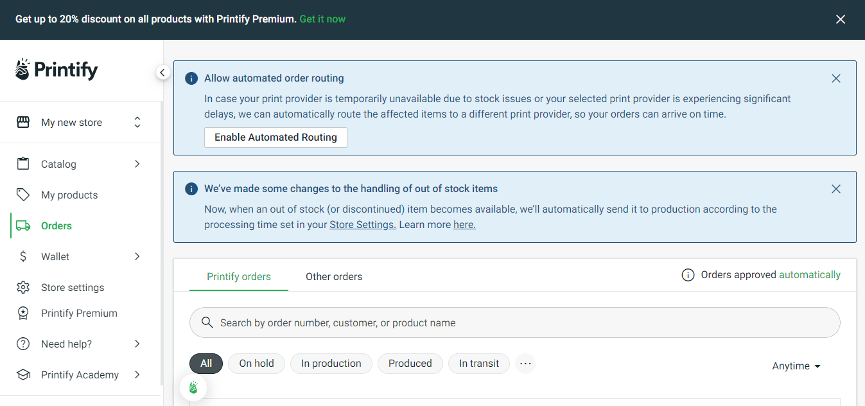Click the Store settings gear icon
865x406 pixels.
click(23, 287)
